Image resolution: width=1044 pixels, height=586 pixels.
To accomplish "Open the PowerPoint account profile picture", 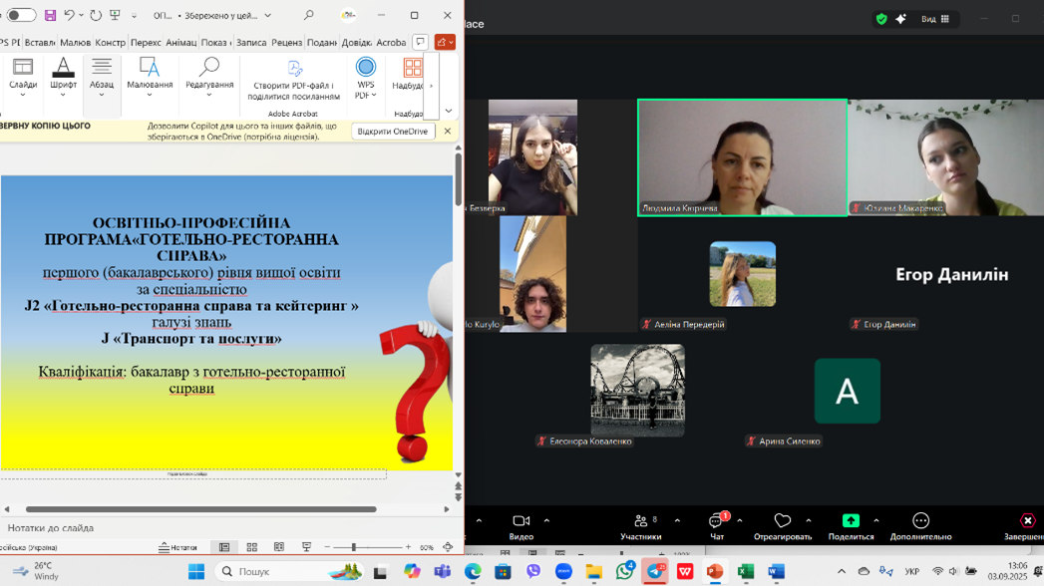I will (x=348, y=15).
